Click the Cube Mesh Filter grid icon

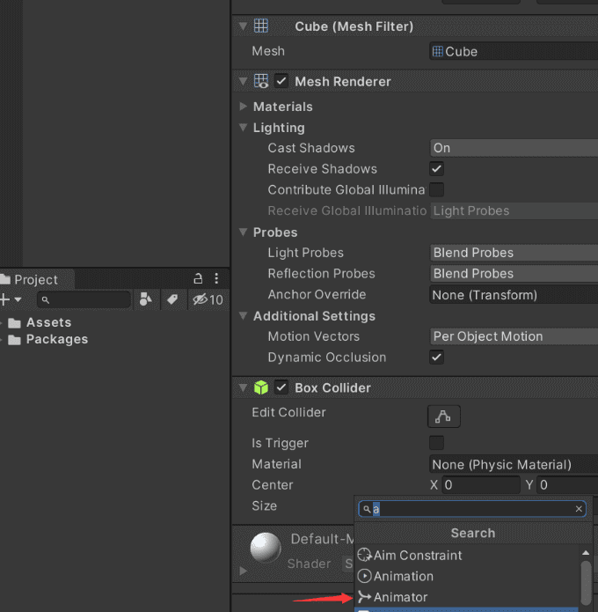pyautogui.click(x=260, y=26)
